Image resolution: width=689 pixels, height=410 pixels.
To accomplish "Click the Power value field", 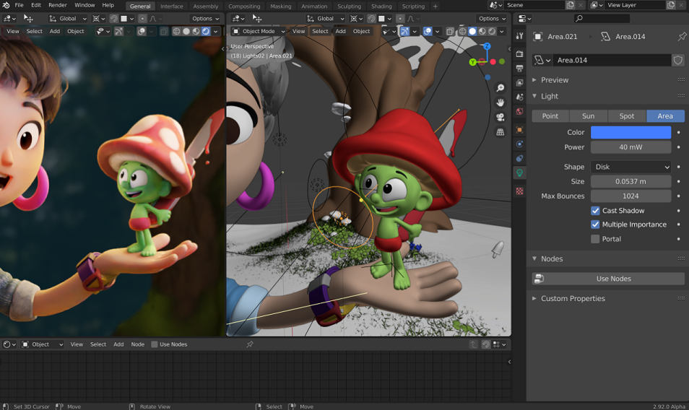I will (630, 147).
